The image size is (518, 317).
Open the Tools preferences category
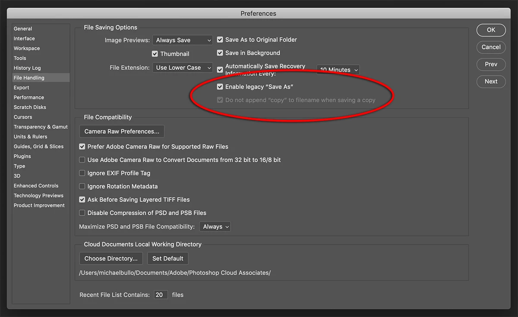[x=20, y=58]
